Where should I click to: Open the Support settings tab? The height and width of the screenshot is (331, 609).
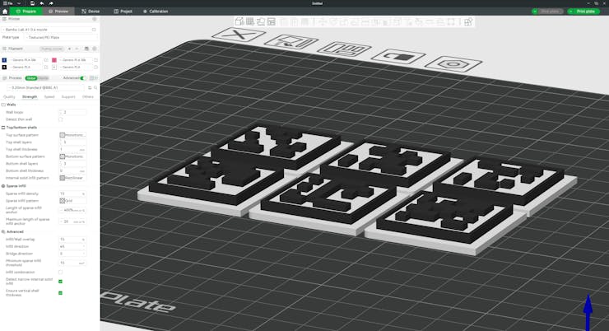click(68, 96)
